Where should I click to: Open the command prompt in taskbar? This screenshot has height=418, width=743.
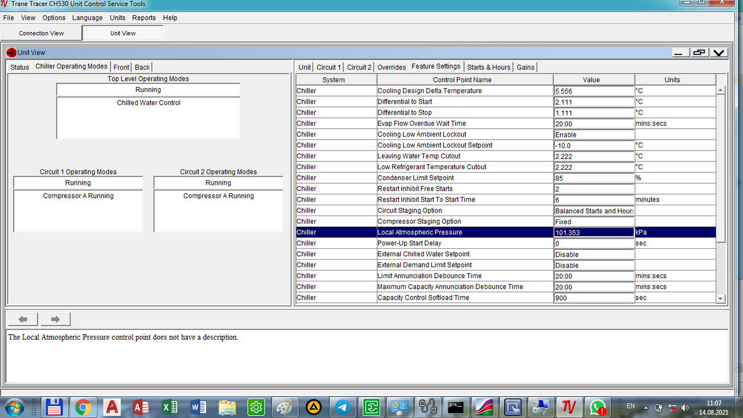pos(456,407)
